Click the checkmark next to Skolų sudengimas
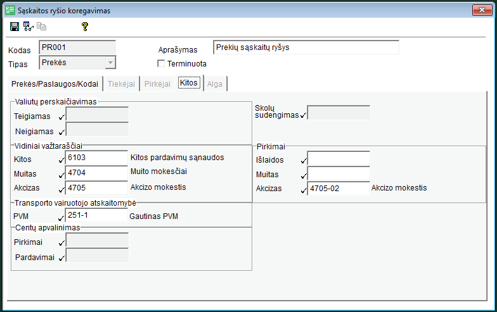The height and width of the screenshot is (312, 497). pos(303,115)
